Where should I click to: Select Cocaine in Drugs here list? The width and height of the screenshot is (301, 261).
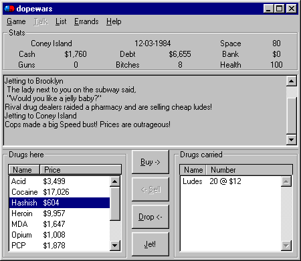(x=60, y=192)
